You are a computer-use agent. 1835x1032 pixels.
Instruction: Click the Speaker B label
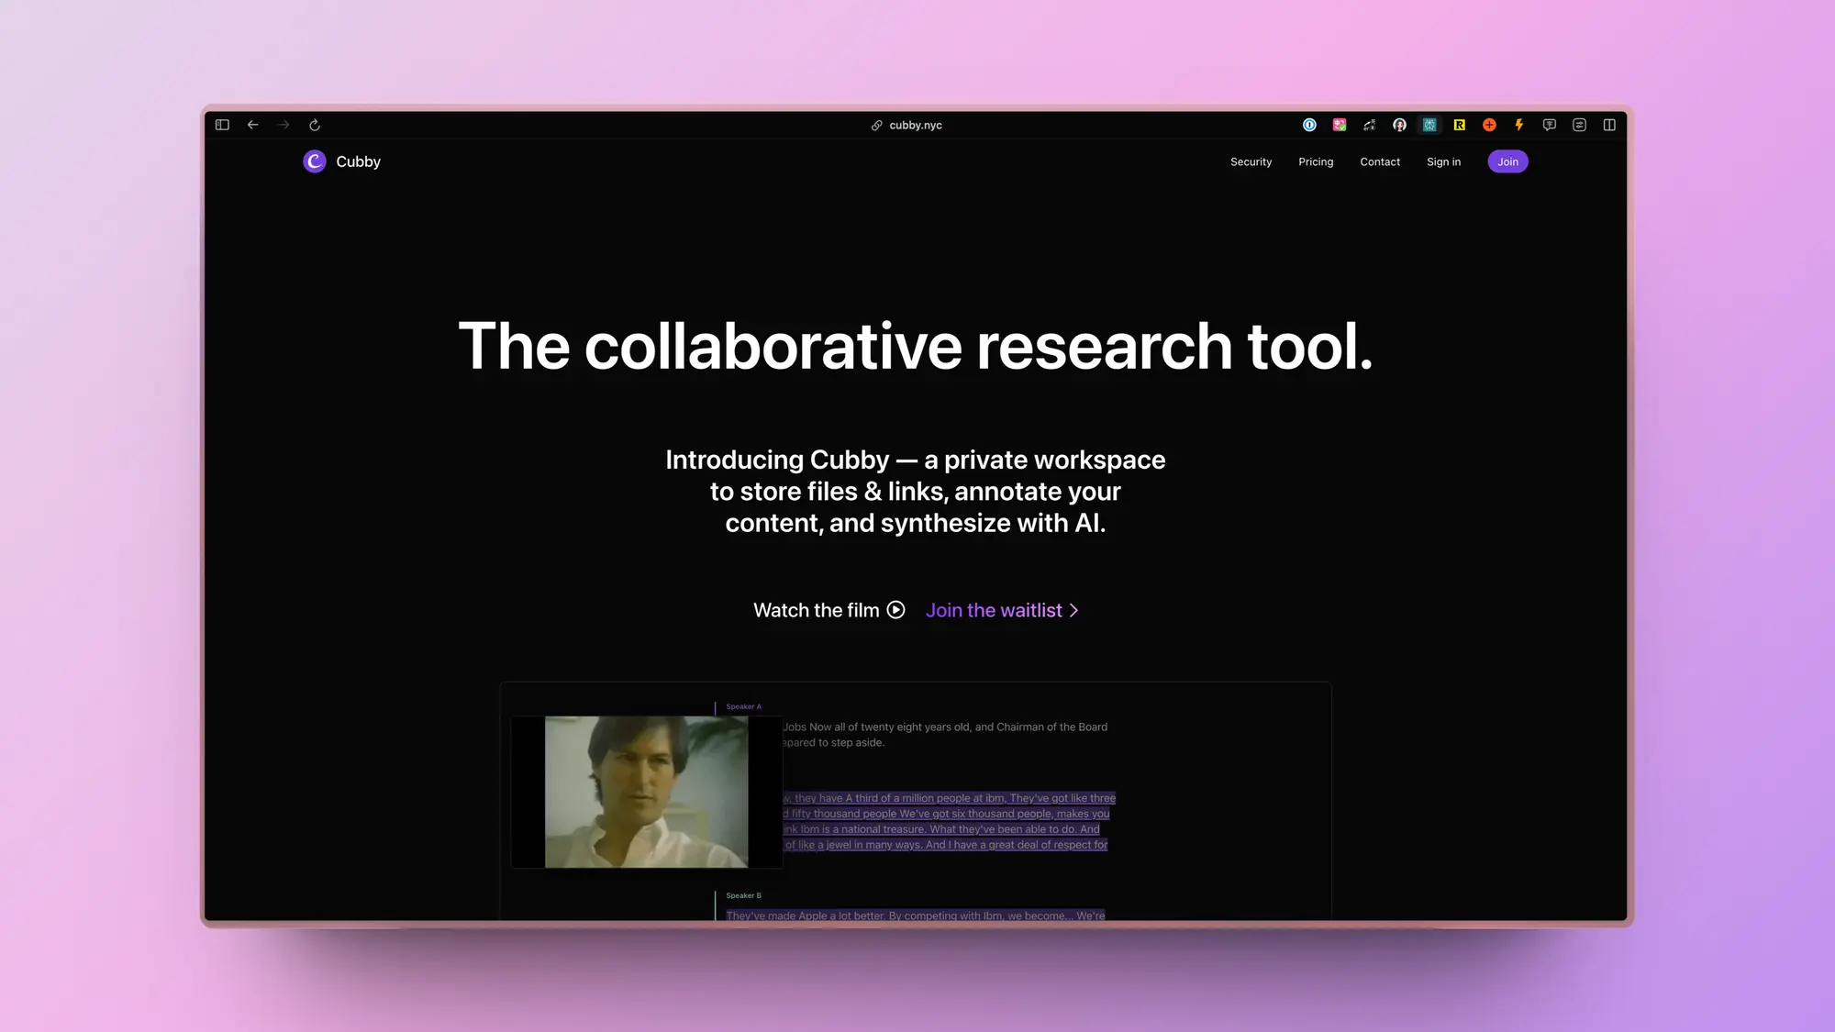pos(743,895)
